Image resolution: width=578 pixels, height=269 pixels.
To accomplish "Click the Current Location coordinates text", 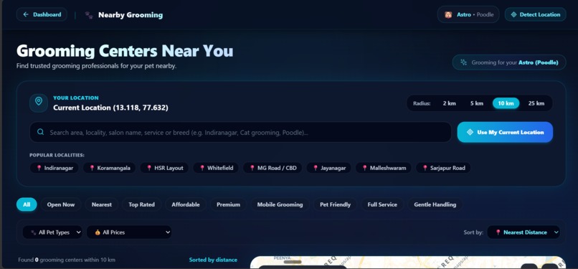I will point(110,108).
